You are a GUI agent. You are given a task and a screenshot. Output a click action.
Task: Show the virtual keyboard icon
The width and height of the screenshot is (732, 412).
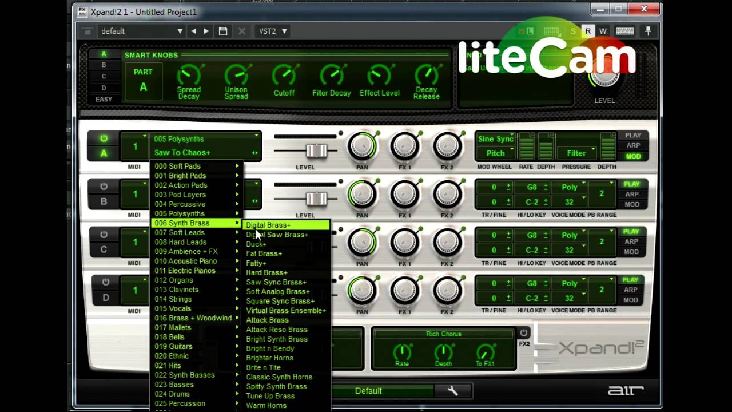[624, 31]
